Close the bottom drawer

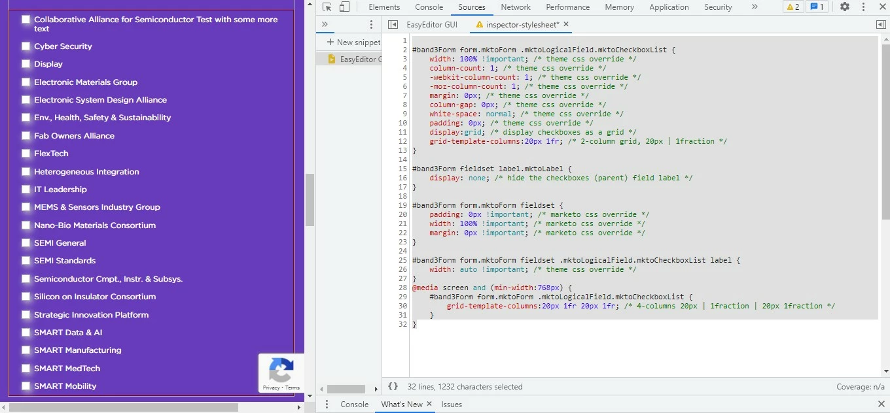[881, 405]
